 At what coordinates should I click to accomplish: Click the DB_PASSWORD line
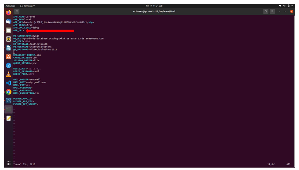(x=35, y=50)
